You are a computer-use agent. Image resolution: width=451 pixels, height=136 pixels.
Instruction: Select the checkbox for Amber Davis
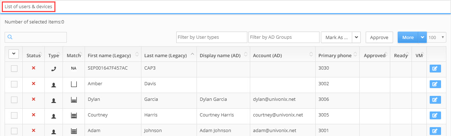[x=14, y=84]
